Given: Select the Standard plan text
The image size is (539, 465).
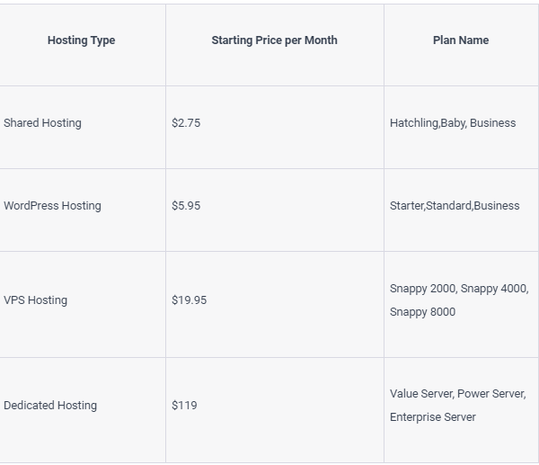Looking at the screenshot, I should point(448,206).
